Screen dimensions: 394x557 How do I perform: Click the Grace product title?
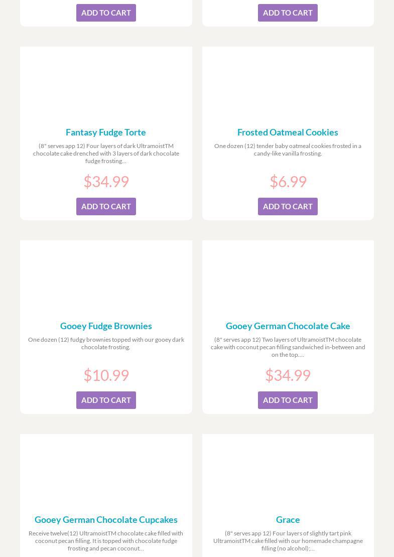coord(288,519)
